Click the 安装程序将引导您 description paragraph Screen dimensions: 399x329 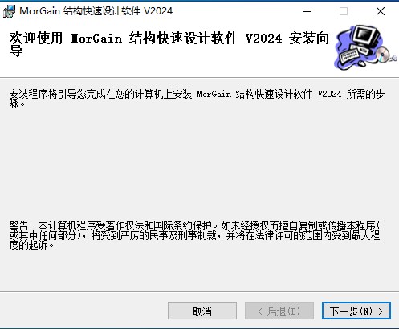point(197,99)
